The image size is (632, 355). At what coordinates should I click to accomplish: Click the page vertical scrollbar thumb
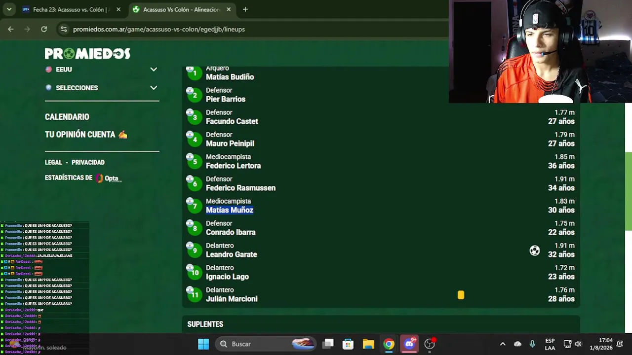point(629,191)
